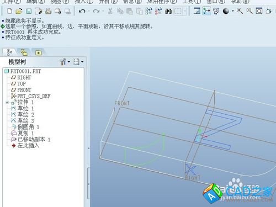Open a file with the folder icon
276x207 pixels.
click(19, 11)
